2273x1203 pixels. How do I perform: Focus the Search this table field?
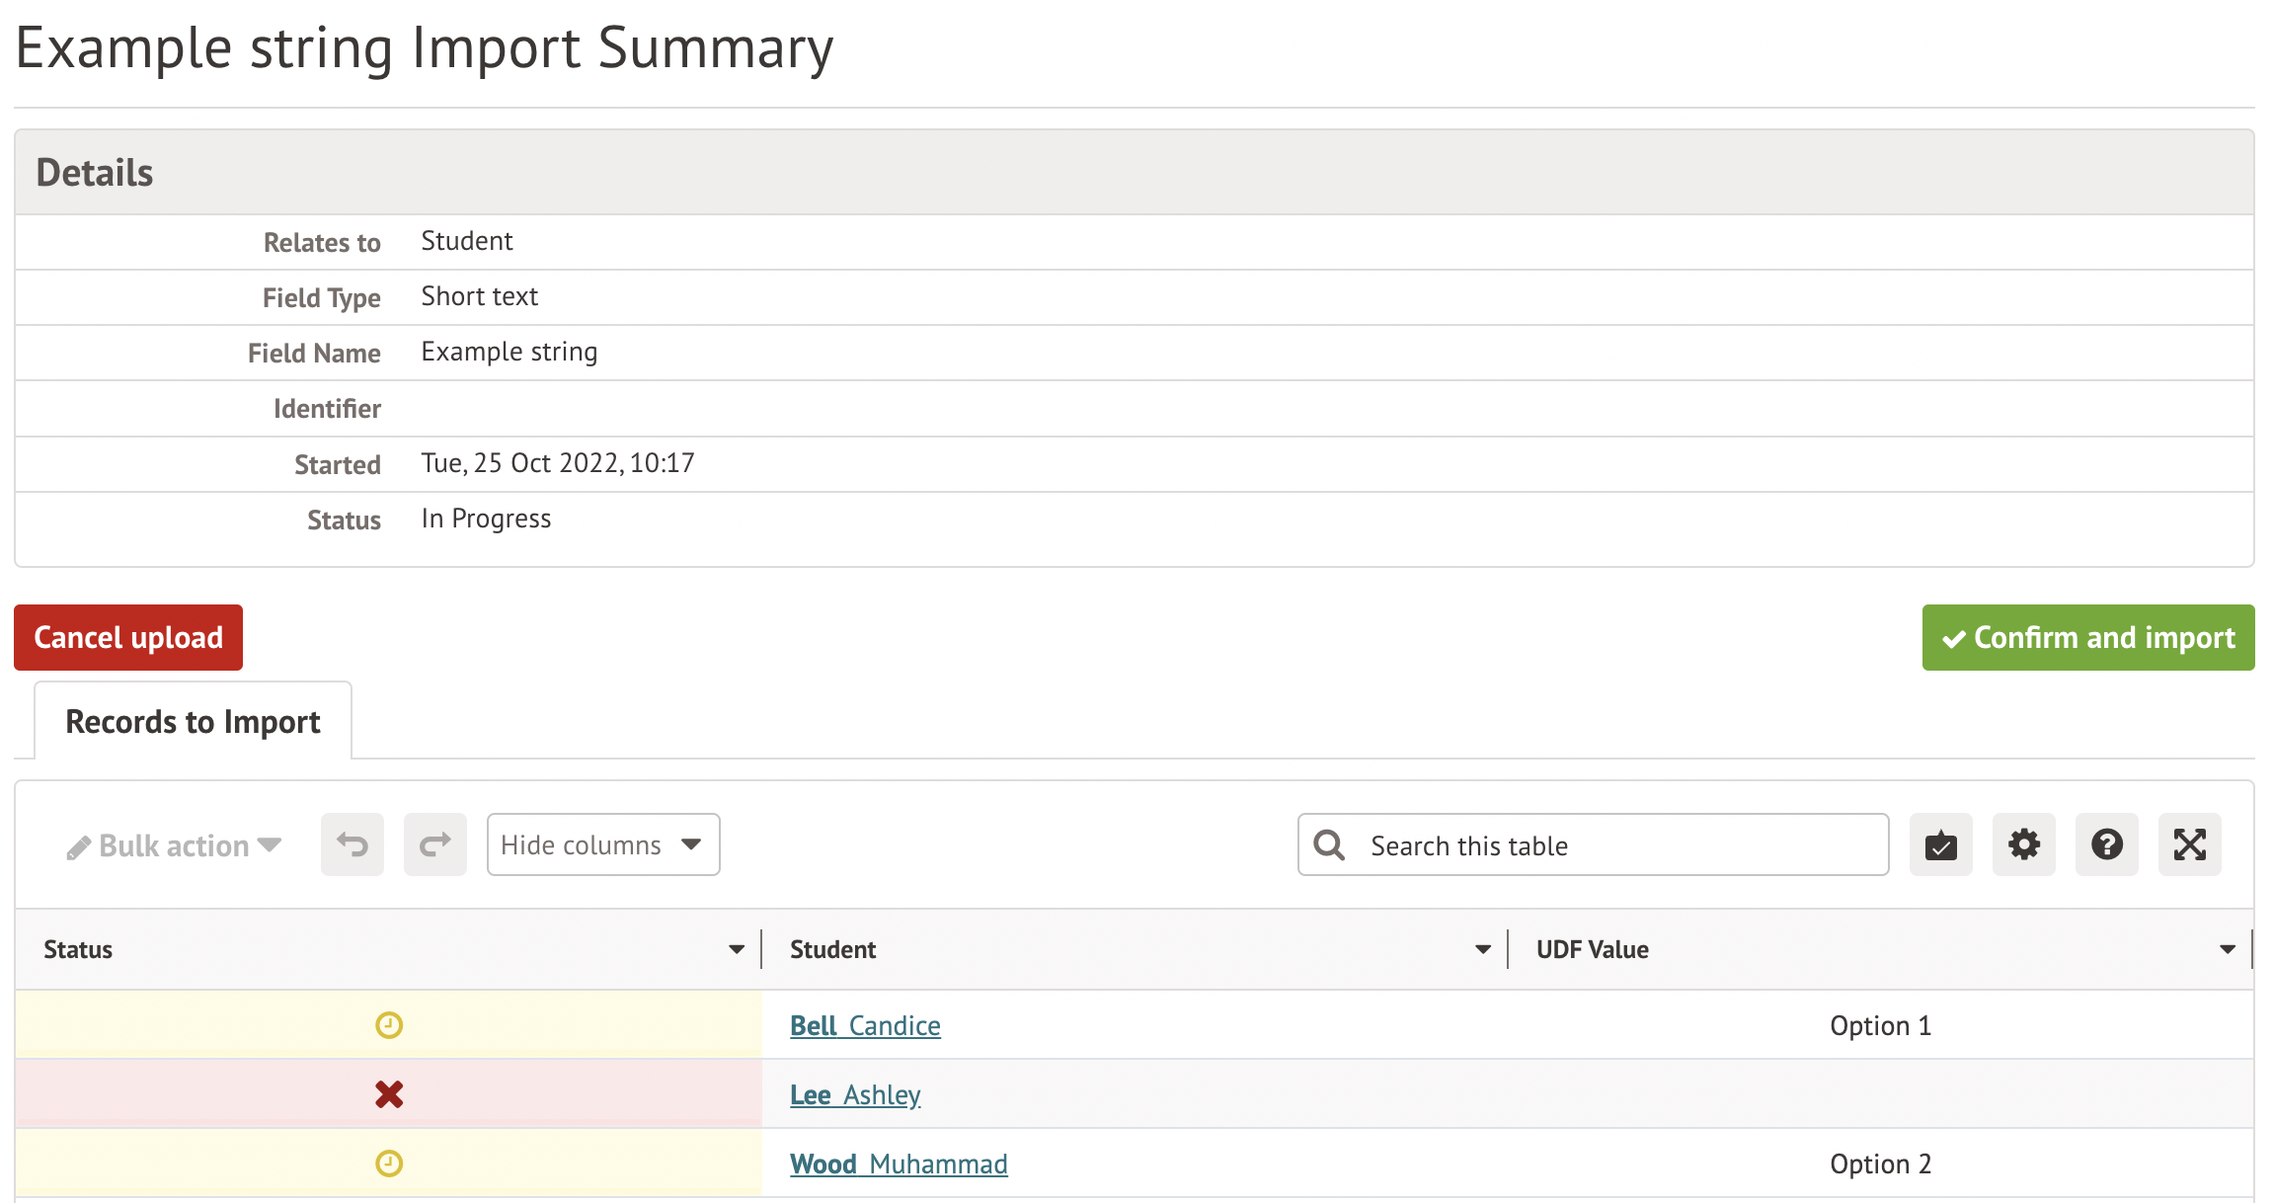point(1619,845)
